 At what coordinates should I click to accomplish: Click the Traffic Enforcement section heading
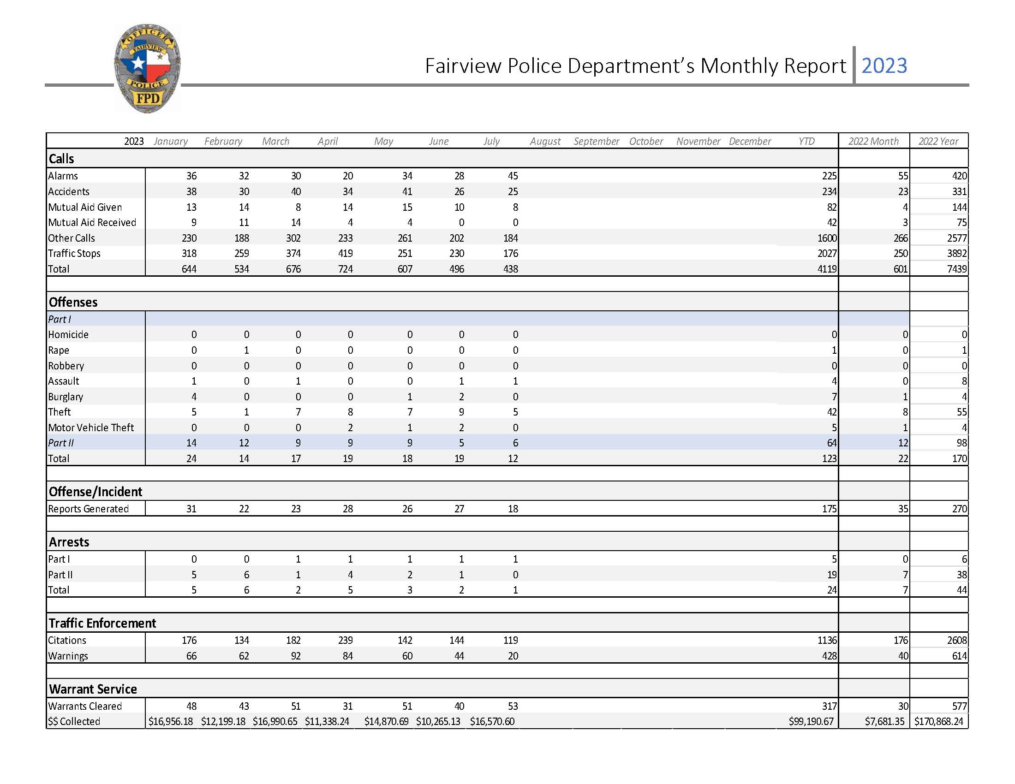[x=102, y=624]
